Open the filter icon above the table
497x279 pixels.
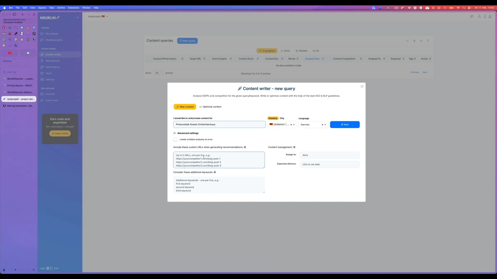click(428, 41)
